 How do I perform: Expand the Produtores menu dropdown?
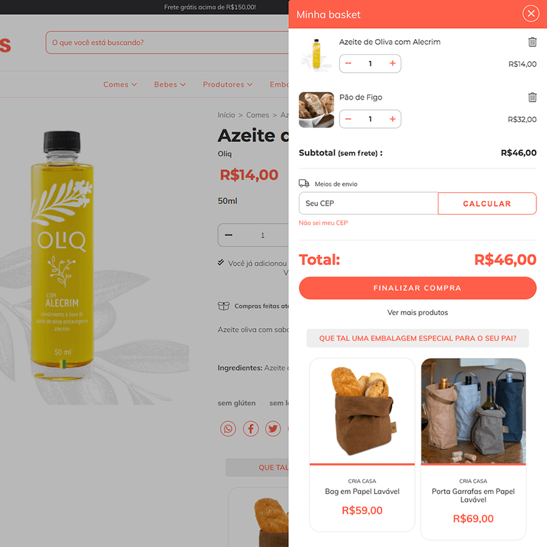point(228,84)
